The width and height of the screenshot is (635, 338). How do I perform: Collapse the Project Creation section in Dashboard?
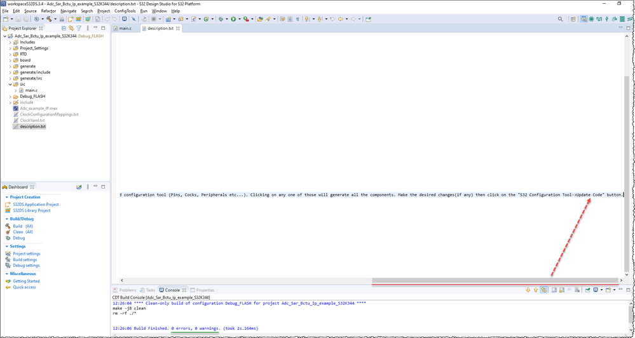click(7, 197)
